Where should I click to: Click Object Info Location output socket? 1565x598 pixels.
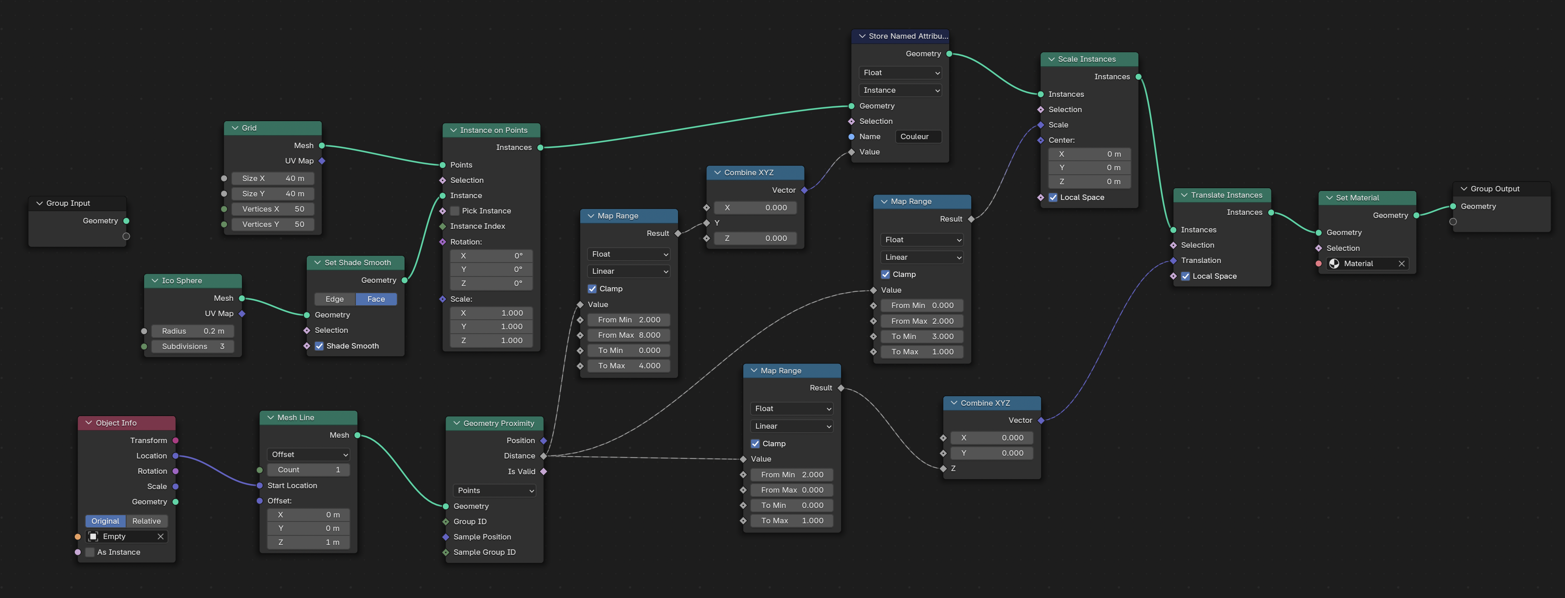click(176, 456)
